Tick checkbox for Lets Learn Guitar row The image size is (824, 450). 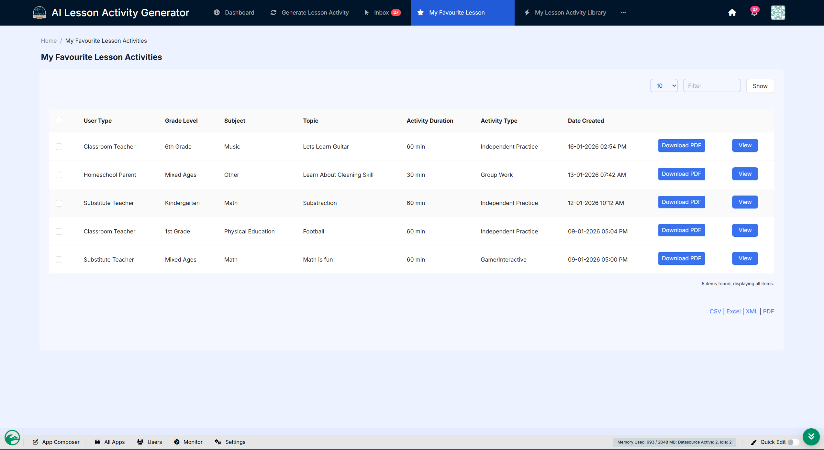(59, 147)
